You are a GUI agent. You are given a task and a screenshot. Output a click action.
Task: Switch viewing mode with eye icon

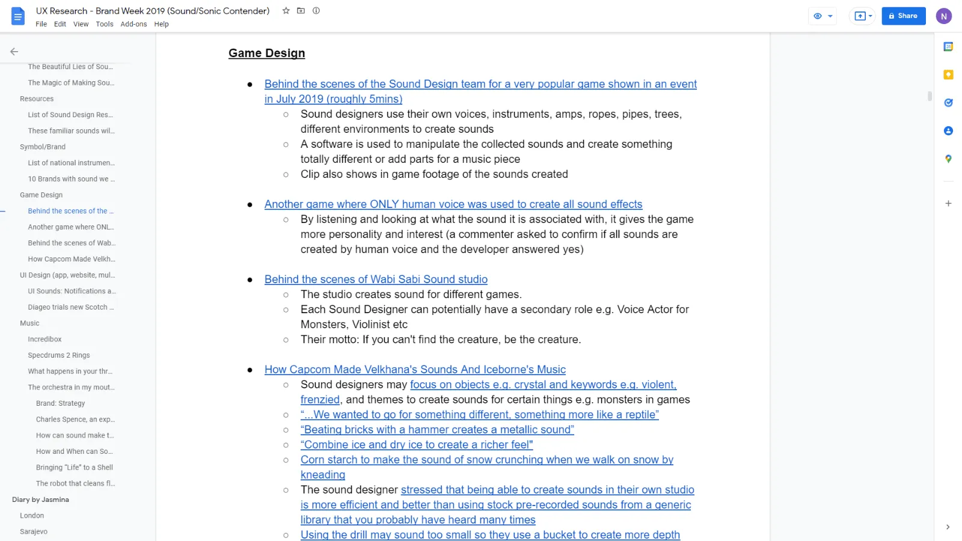(x=818, y=16)
